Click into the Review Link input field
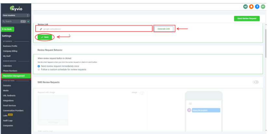 (x=97, y=29)
